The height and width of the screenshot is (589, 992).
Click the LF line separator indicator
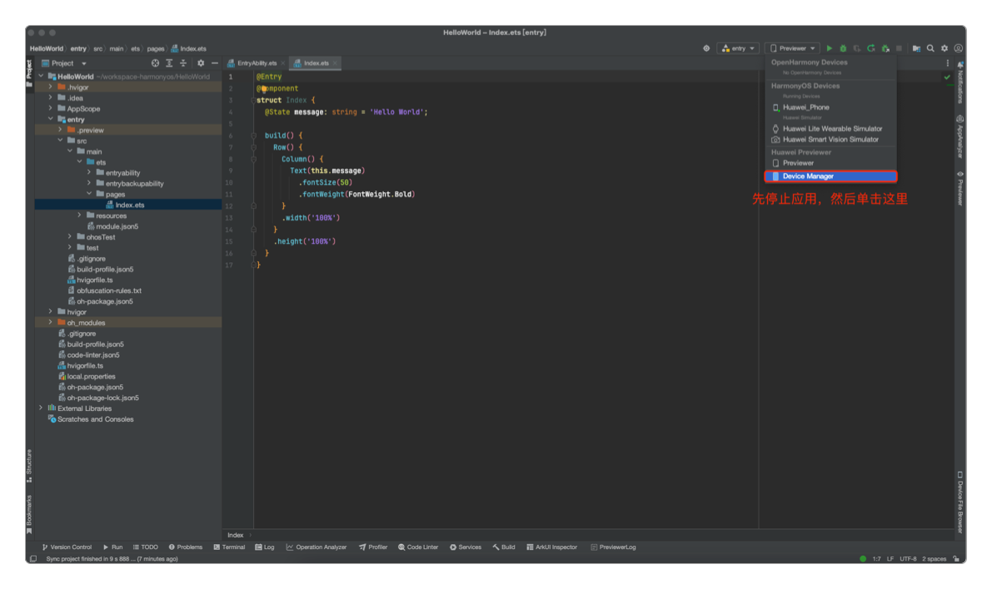click(890, 559)
